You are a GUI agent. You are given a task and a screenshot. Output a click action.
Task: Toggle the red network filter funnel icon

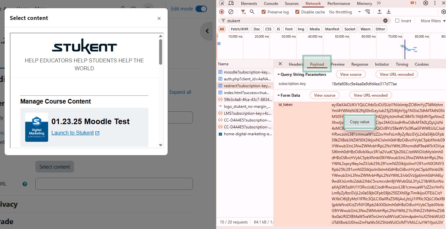(243, 12)
